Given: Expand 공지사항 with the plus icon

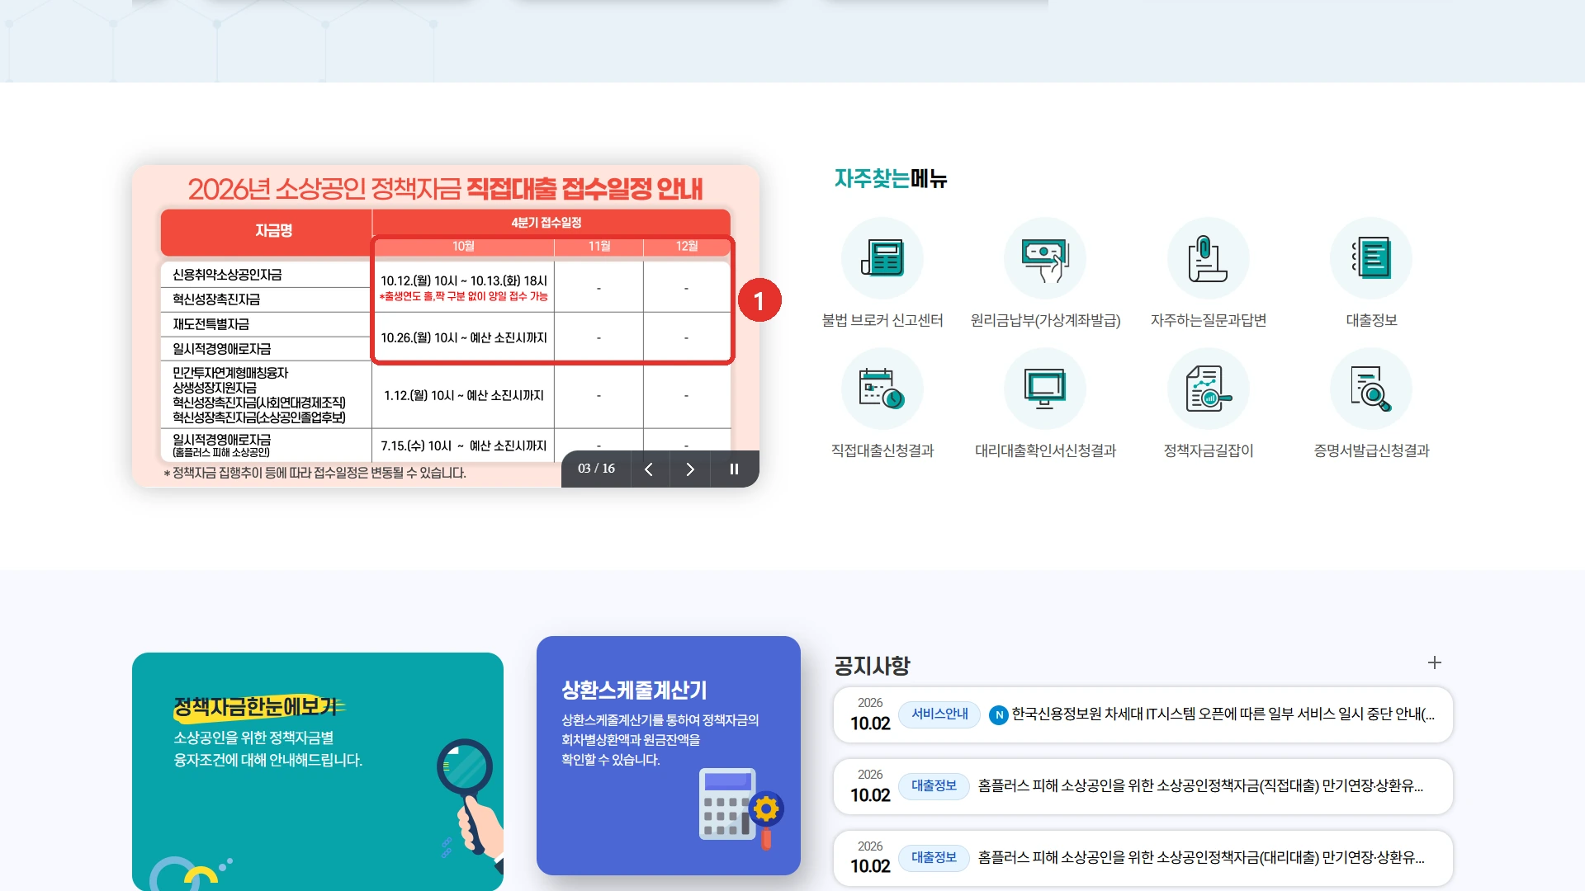Looking at the screenshot, I should 1435,662.
